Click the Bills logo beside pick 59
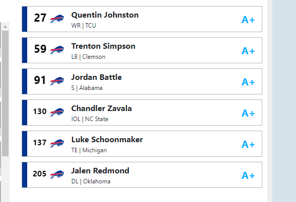Viewport: 296px width, 202px height. tap(57, 50)
